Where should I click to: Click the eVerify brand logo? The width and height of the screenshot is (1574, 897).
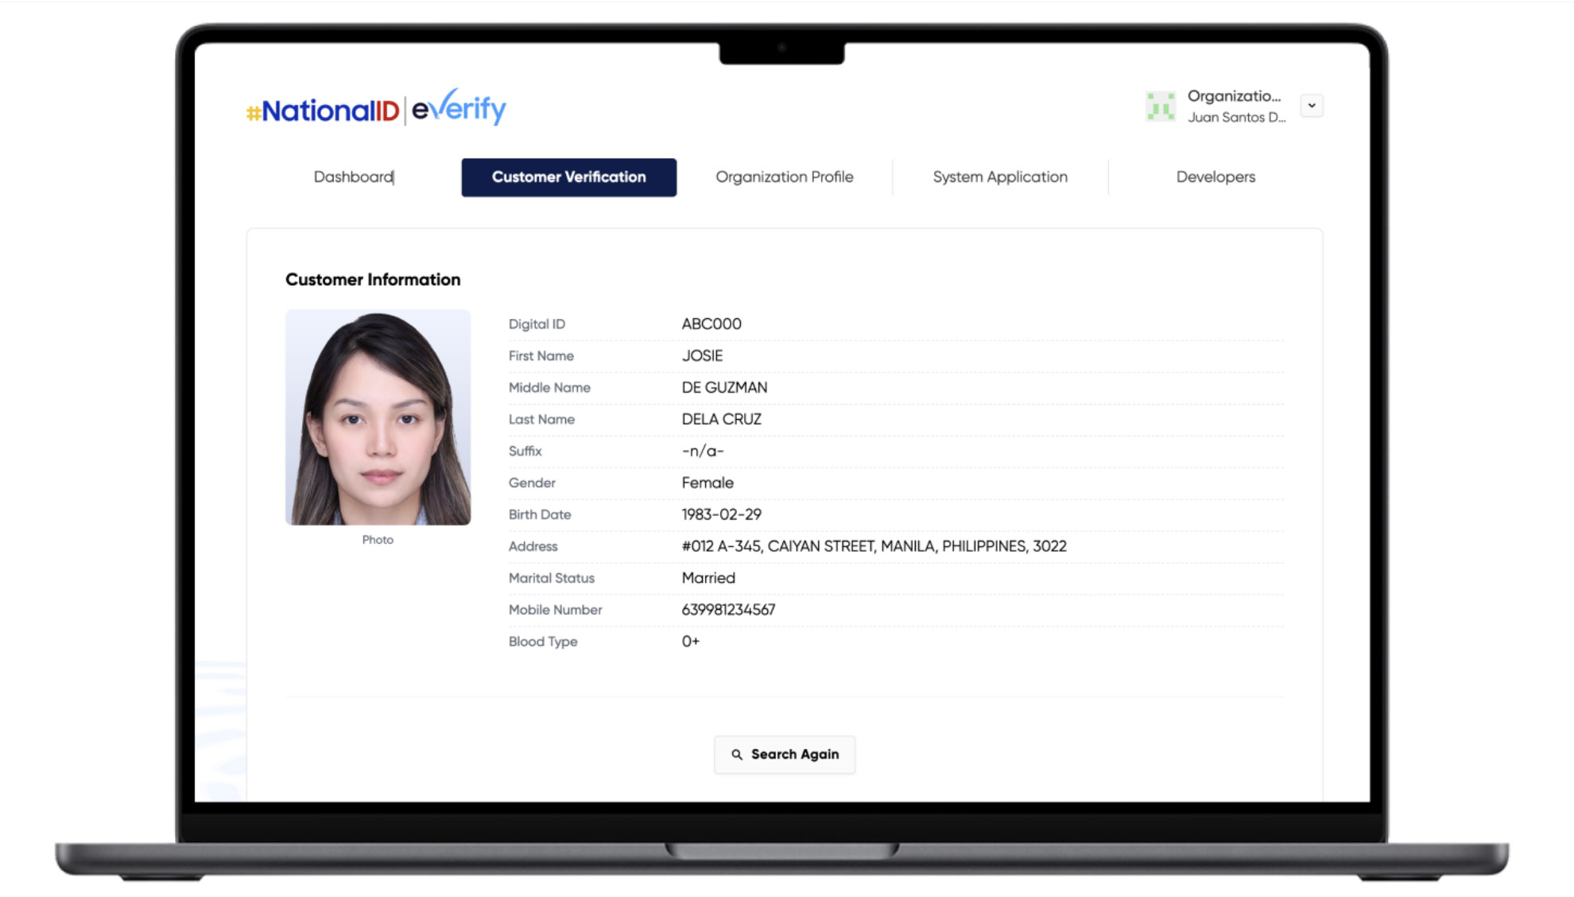459,108
